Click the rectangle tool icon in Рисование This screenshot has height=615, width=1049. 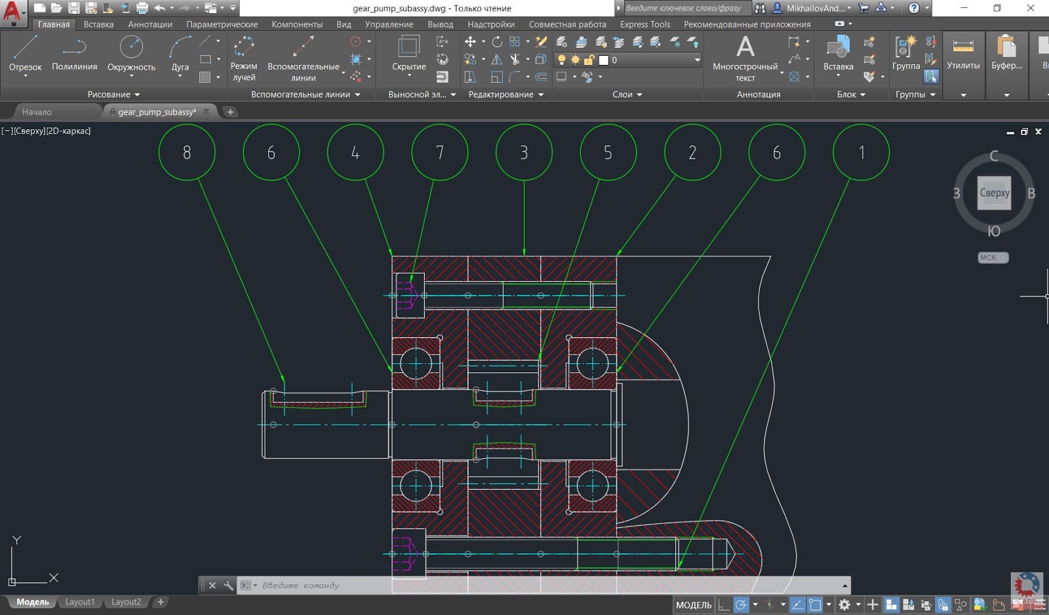coord(205,59)
